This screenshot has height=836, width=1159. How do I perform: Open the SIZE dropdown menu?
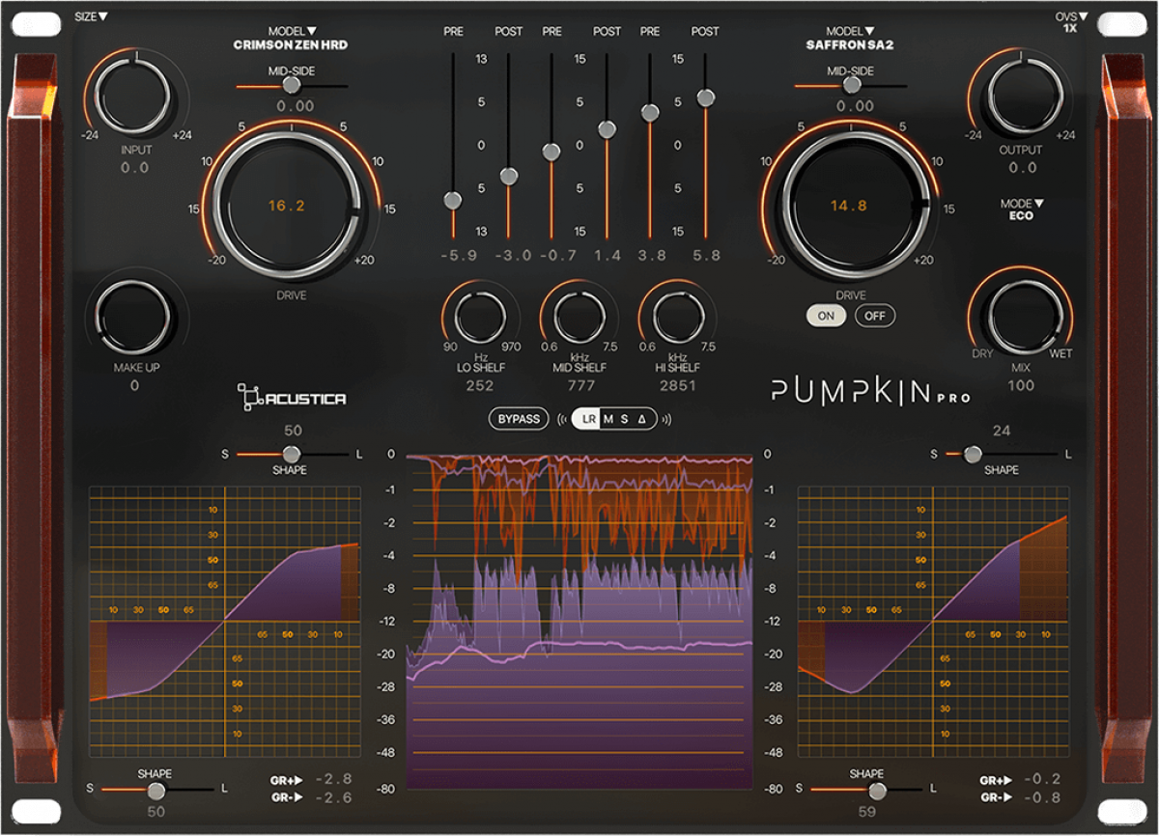click(x=92, y=16)
